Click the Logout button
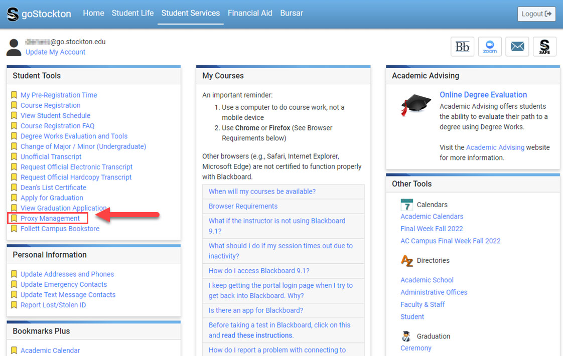The image size is (563, 356). 536,14
